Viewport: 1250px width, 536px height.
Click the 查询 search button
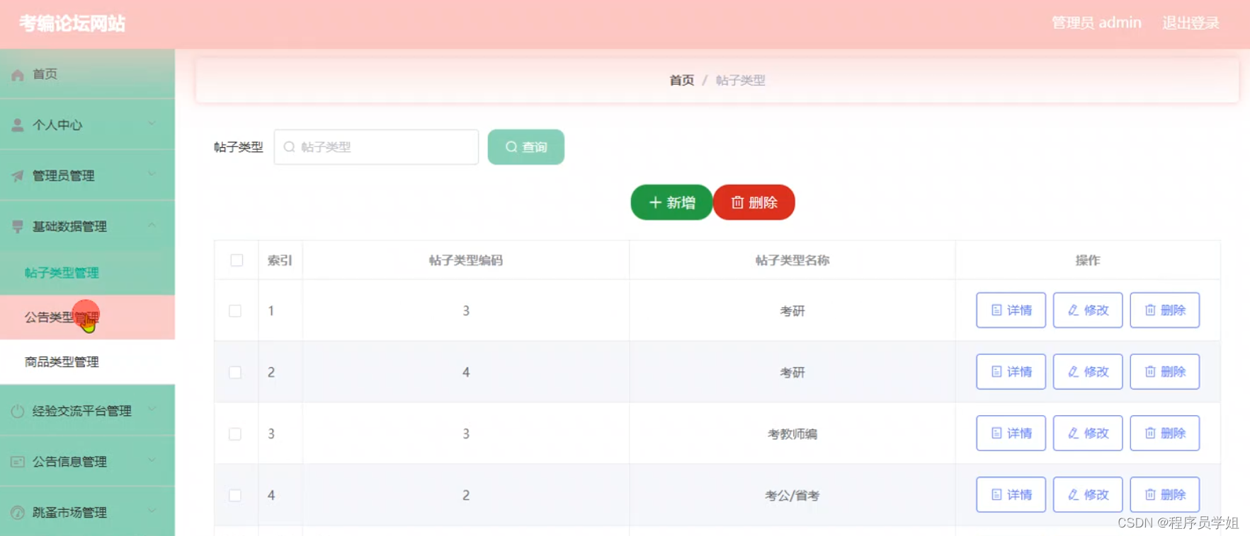(x=526, y=147)
